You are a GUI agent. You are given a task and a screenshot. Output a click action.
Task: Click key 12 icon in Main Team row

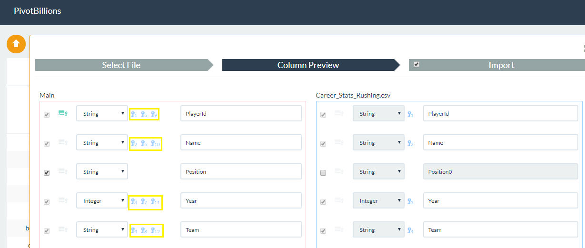coord(156,230)
